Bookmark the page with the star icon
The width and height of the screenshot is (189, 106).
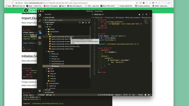(137, 3)
